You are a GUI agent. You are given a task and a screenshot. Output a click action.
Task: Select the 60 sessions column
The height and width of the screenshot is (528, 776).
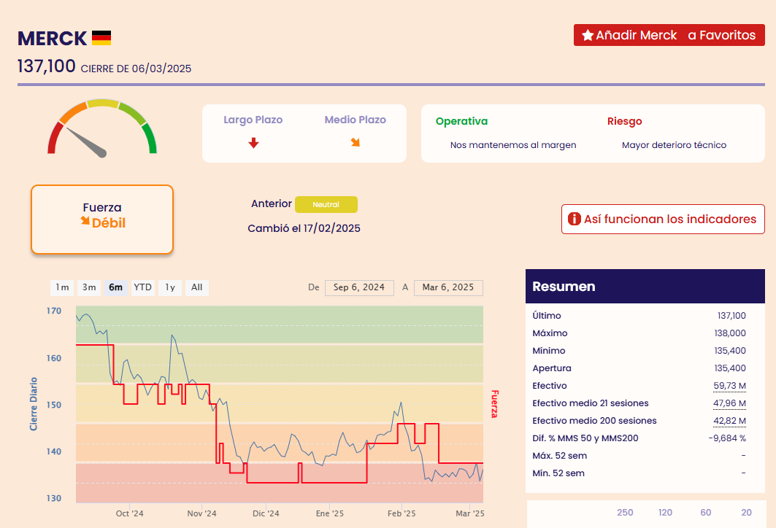[x=706, y=513]
